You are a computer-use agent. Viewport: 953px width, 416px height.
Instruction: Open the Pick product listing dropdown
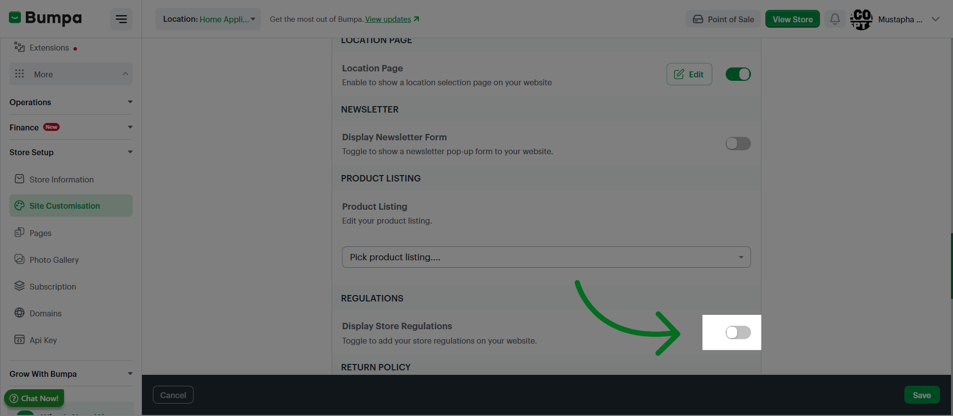(546, 257)
